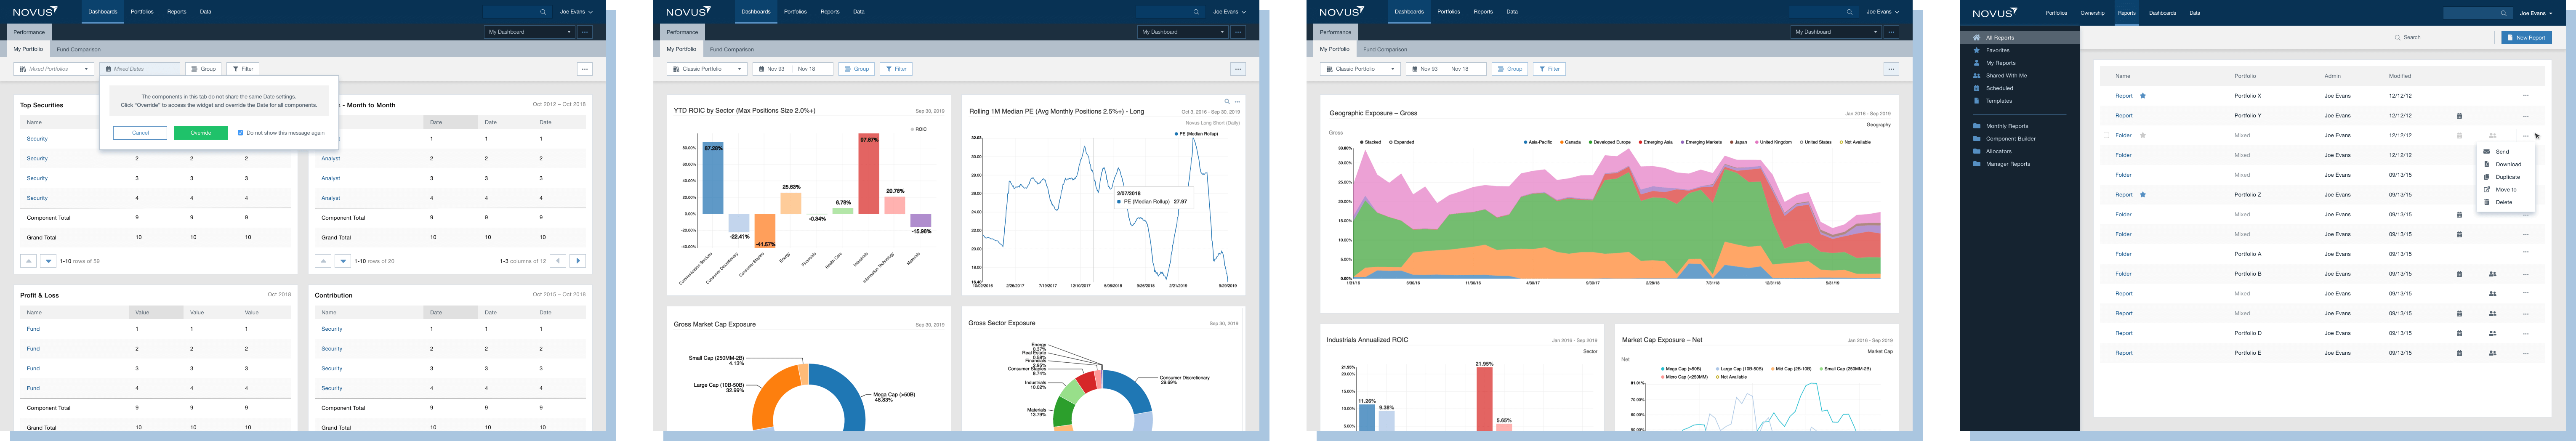Select Download icon in the row context menu
This screenshot has height=441, width=2576.
coord(2487,164)
